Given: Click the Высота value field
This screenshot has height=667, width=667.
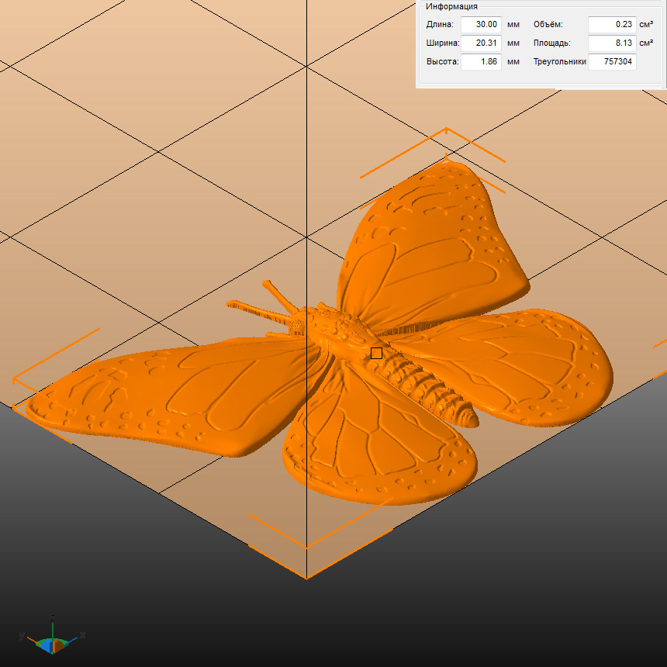Looking at the screenshot, I should point(481,61).
